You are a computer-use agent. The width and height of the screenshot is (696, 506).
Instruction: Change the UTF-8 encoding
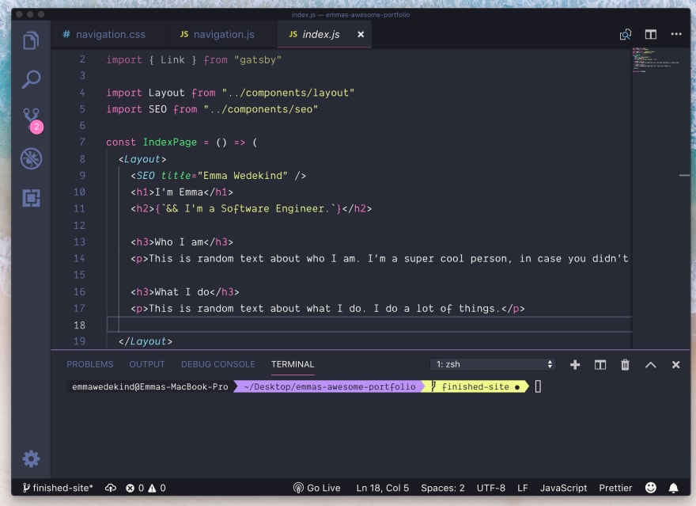coord(491,488)
